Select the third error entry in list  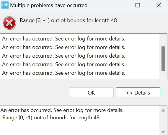(64, 56)
